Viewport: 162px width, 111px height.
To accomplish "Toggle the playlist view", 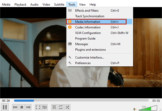I will coord(54,107).
